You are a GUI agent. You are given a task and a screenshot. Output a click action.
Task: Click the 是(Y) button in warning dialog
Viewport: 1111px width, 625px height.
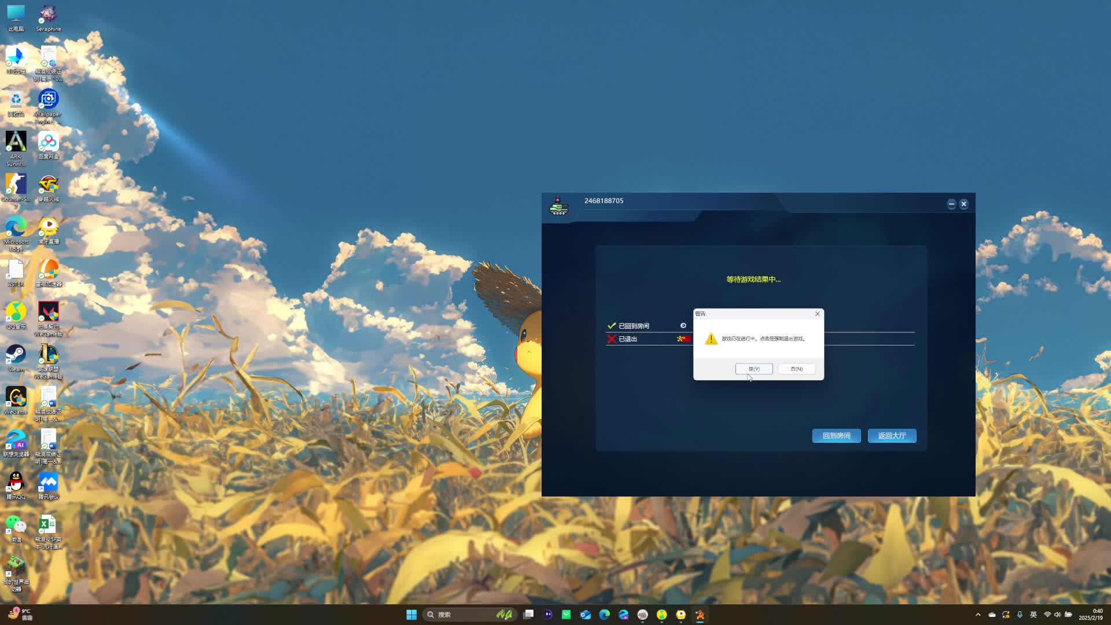pyautogui.click(x=753, y=369)
